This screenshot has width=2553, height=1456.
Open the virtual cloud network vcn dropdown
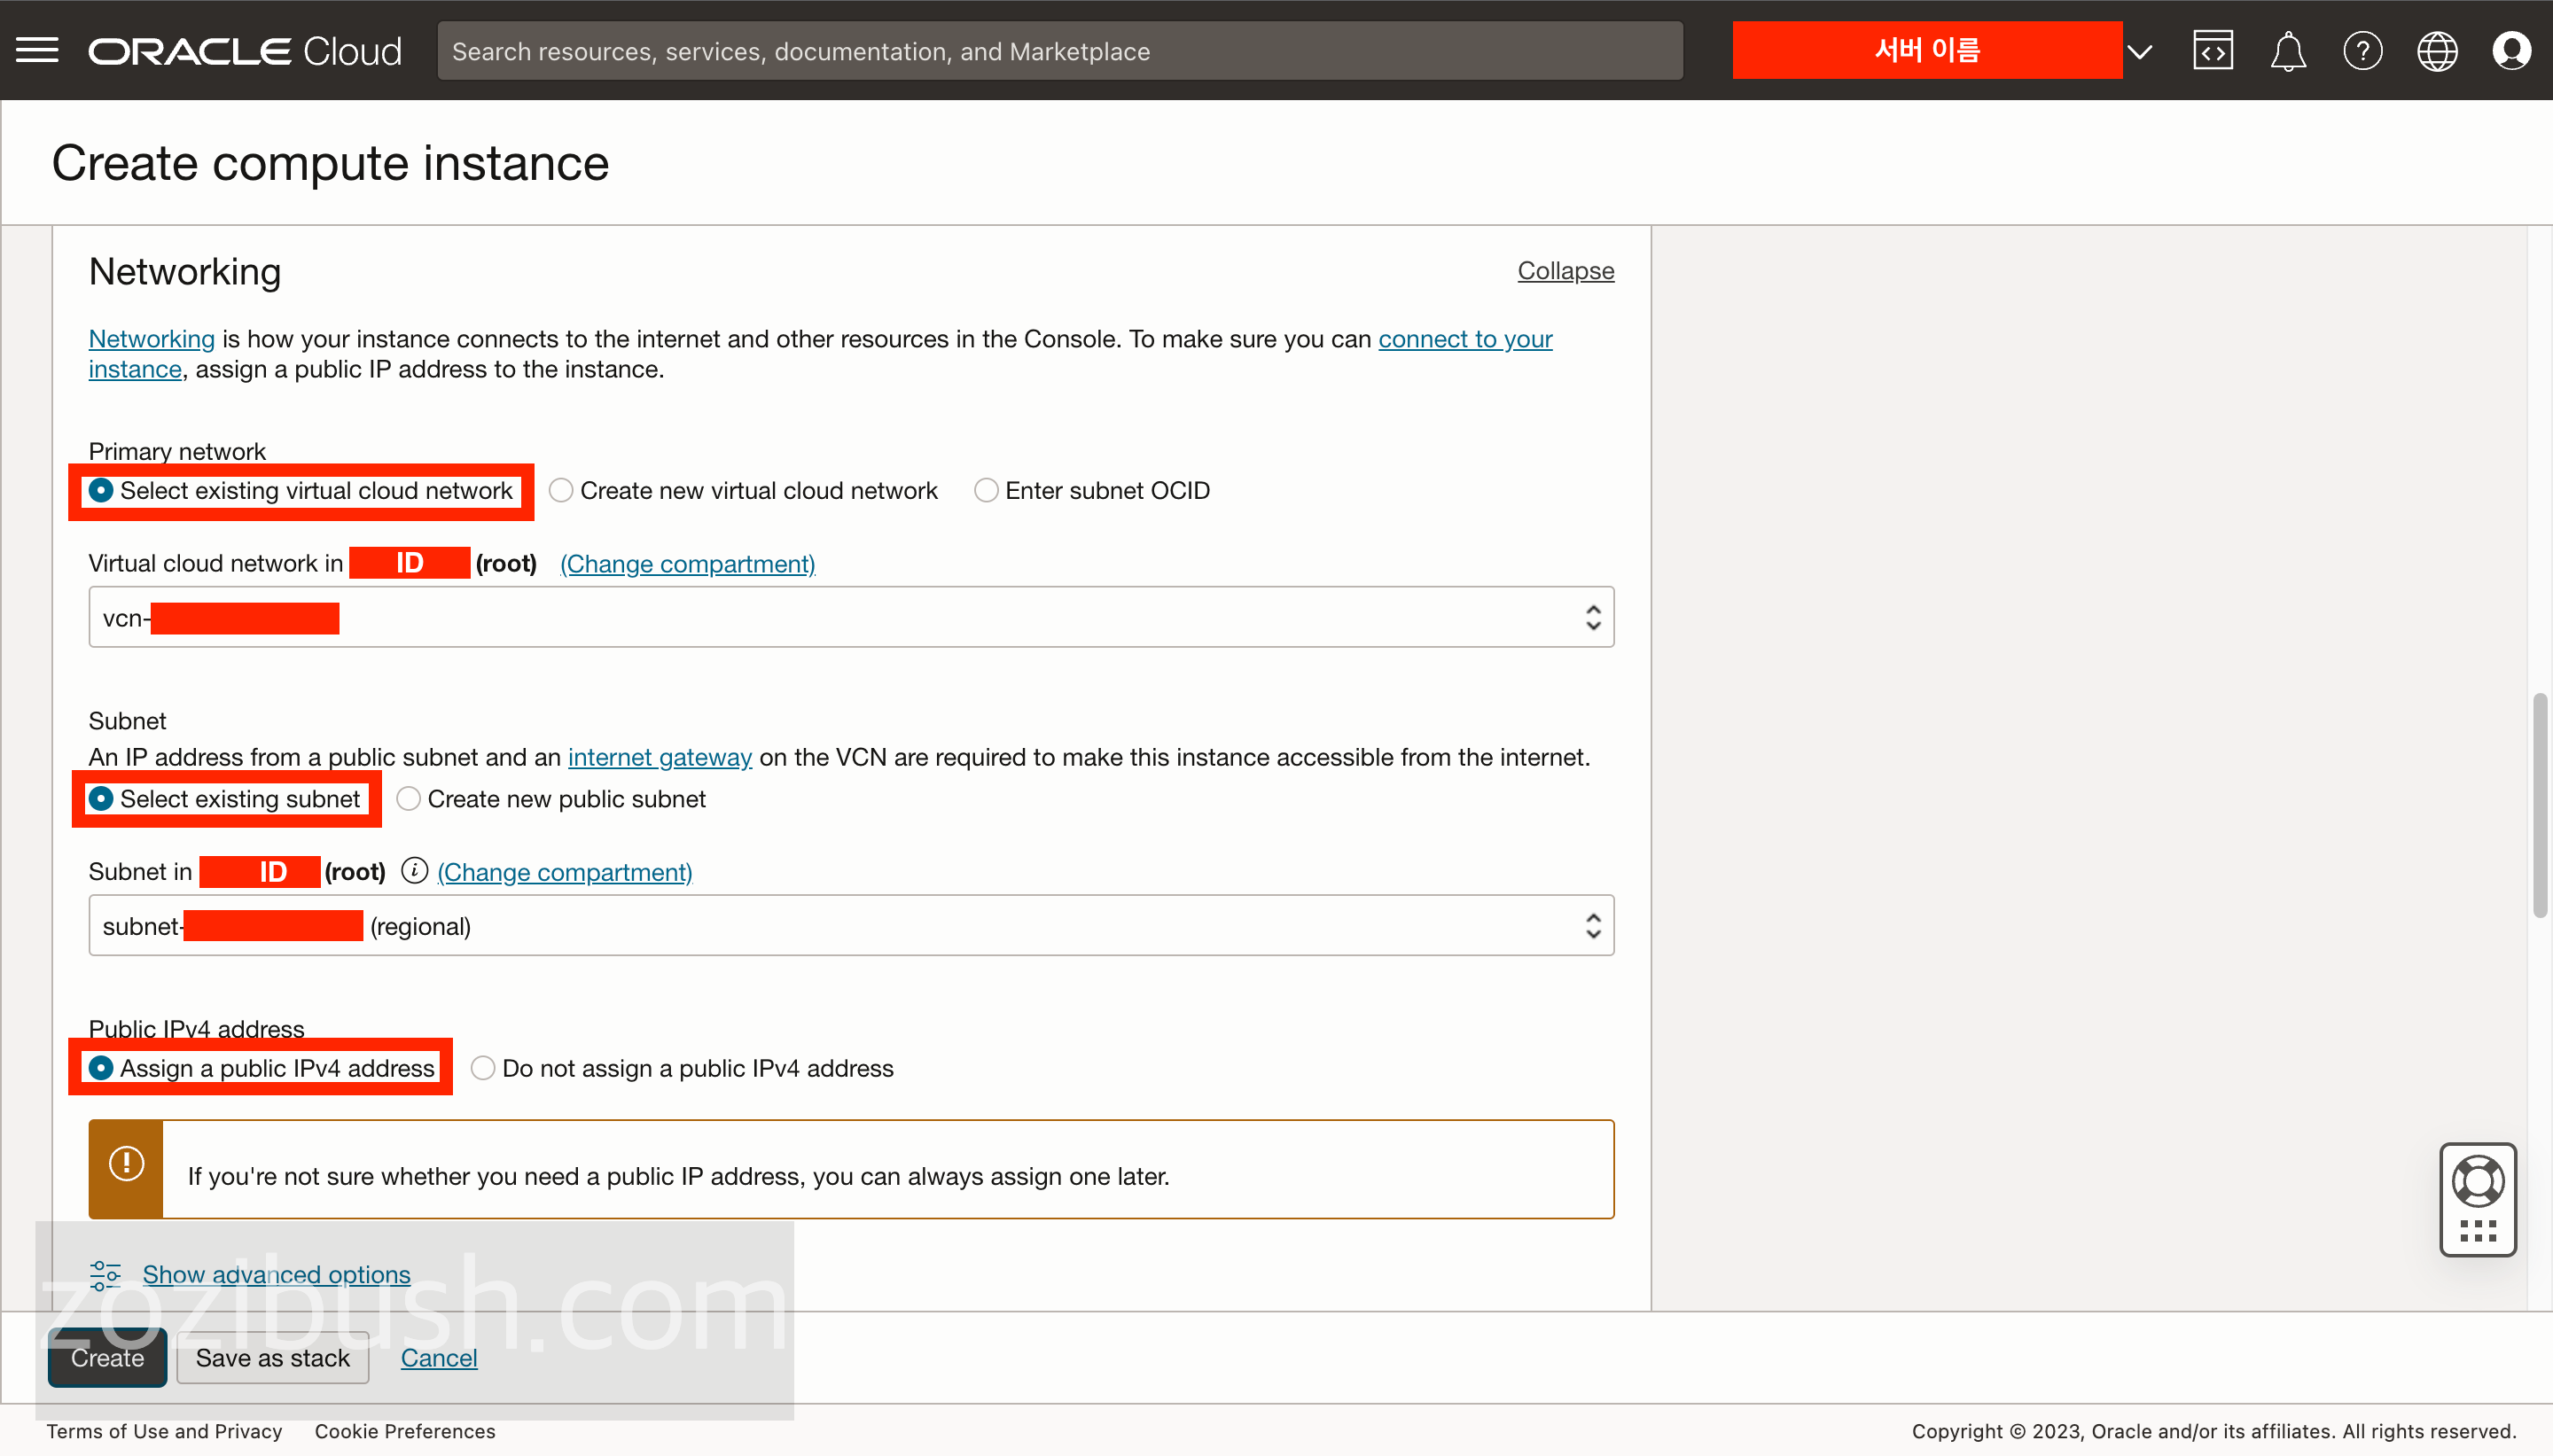point(851,617)
